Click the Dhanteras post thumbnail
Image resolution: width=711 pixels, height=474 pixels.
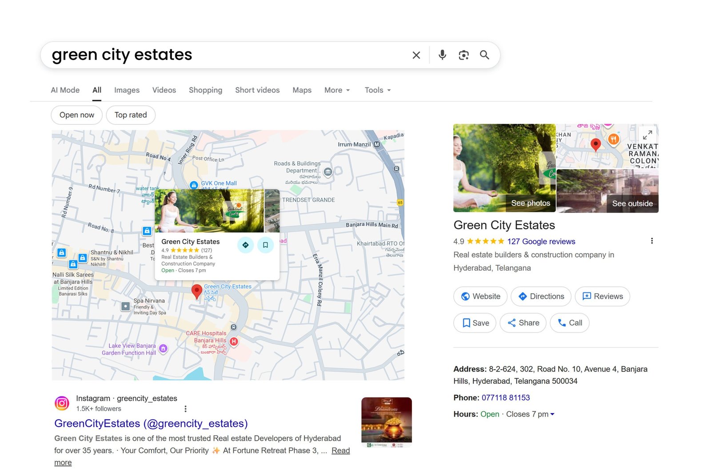(386, 422)
